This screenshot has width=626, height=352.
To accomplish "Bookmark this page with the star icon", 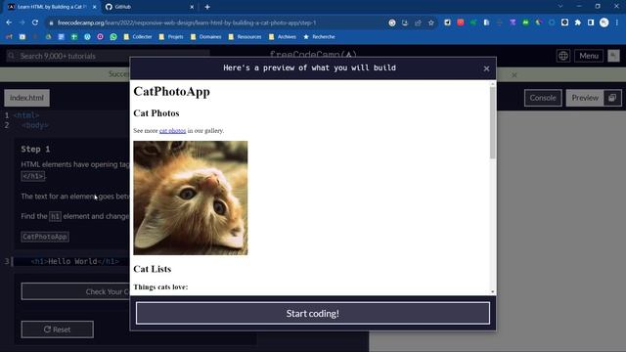I will (431, 22).
